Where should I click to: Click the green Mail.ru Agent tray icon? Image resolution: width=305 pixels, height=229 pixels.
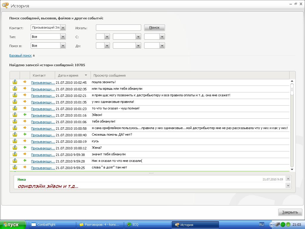tap(283, 225)
